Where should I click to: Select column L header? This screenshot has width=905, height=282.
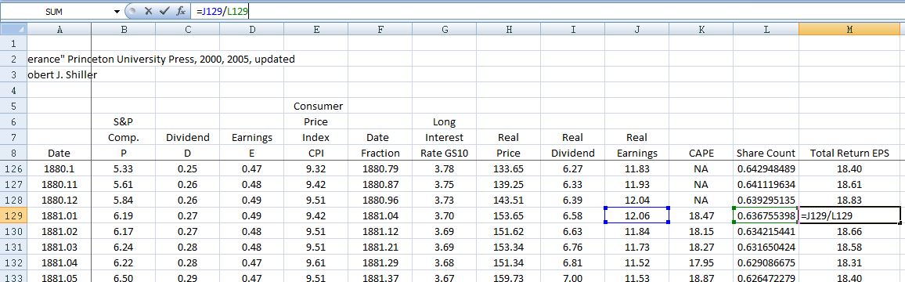(x=766, y=30)
